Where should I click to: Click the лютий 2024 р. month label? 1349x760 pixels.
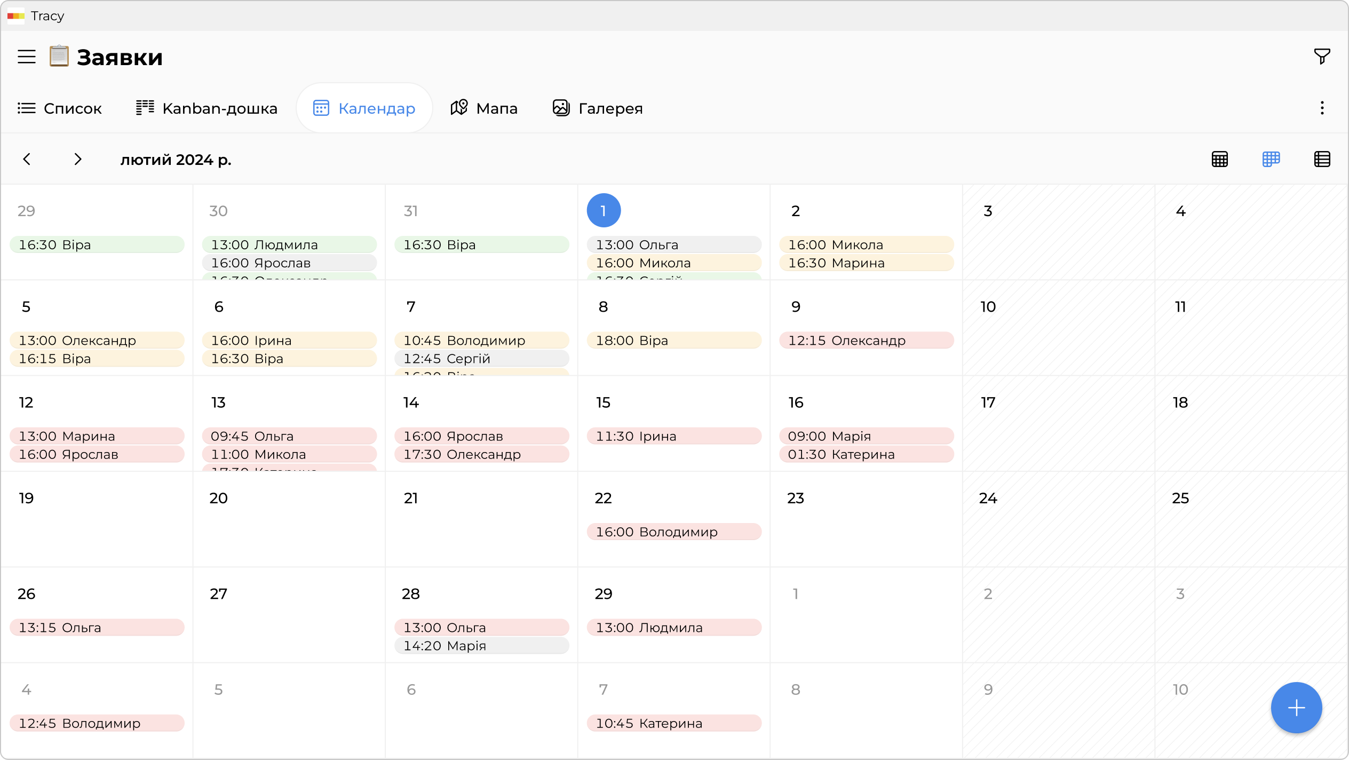pyautogui.click(x=176, y=160)
